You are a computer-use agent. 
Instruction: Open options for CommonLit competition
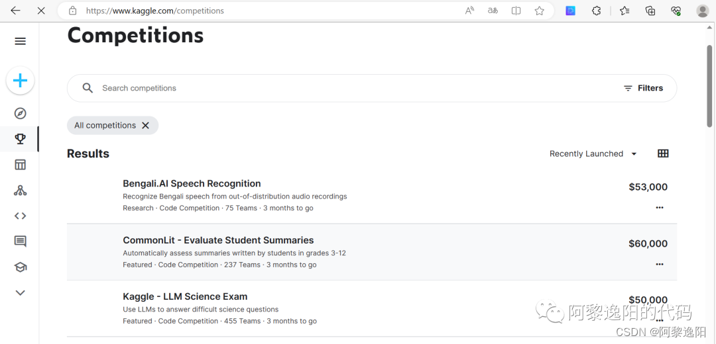(660, 264)
